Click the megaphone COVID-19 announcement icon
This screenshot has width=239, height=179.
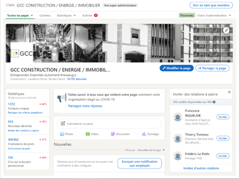coord(62,98)
